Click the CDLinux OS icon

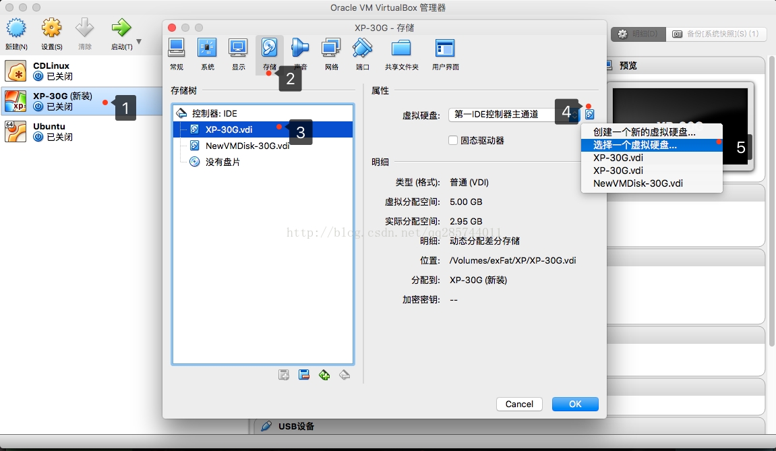click(x=16, y=71)
